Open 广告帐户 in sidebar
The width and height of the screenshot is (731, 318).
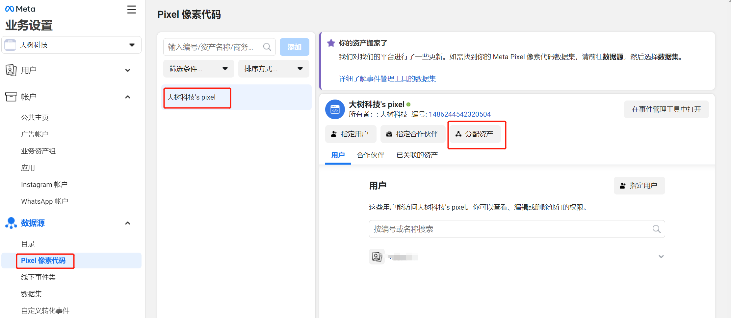point(35,134)
